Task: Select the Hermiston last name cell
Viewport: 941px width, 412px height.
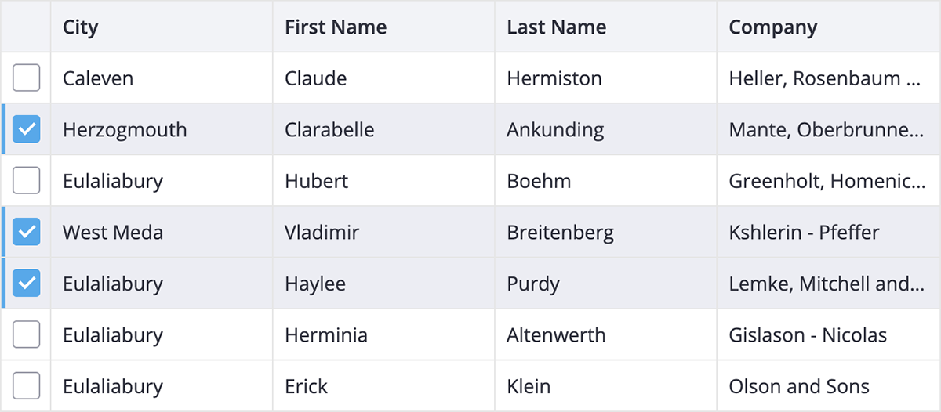Action: (x=605, y=78)
